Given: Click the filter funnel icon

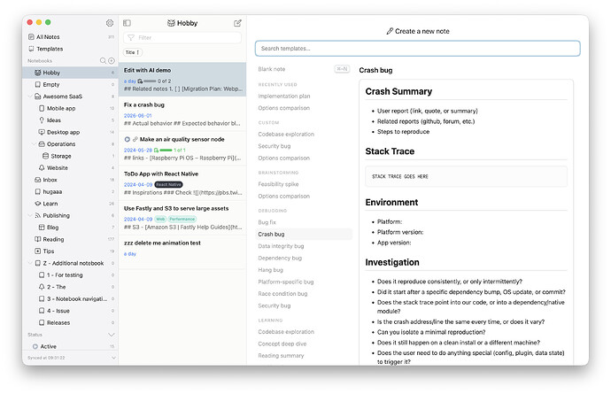Looking at the screenshot, I should click(131, 38).
